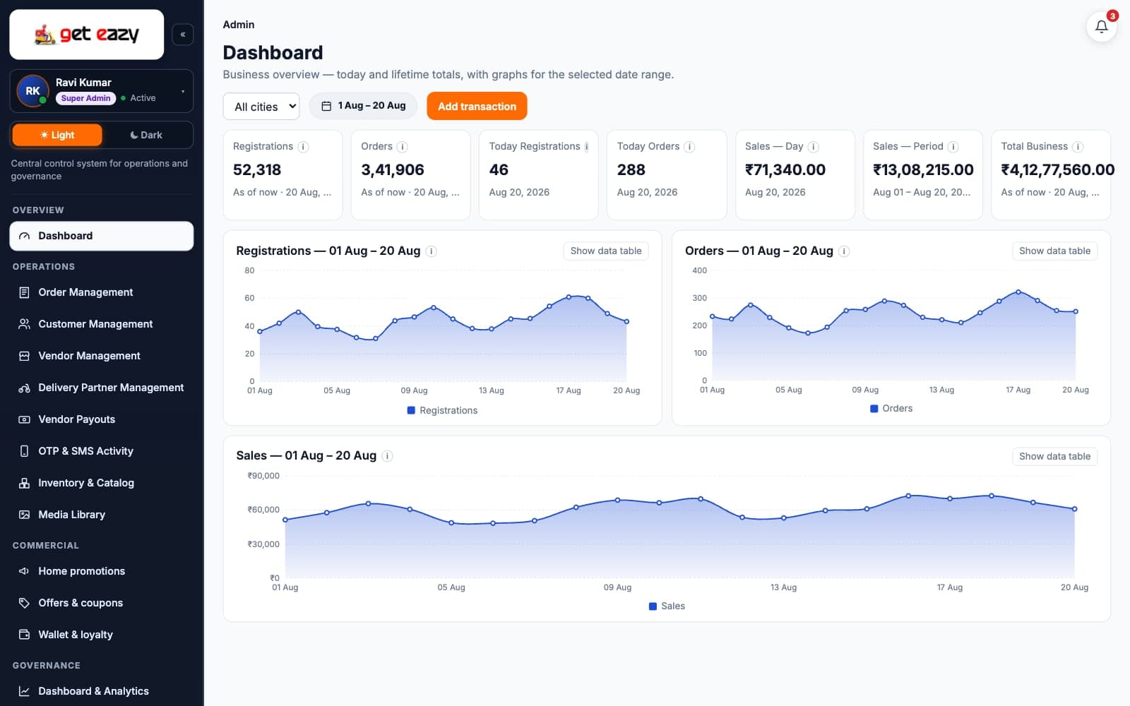
Task: Click the info icon beside Total Business
Action: (1078, 147)
